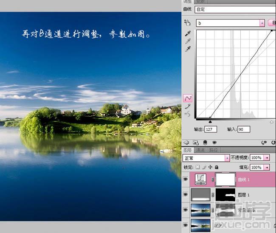Image resolution: width=276 pixels, height=233 pixels.
Task: Click mask link icon on 图层 1
Action: 213,195
